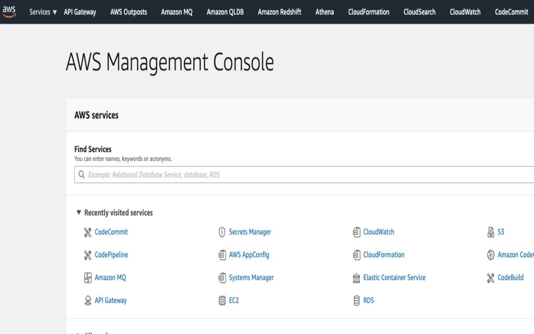The height and width of the screenshot is (334, 534).
Task: Open the RDS link
Action: pos(368,300)
